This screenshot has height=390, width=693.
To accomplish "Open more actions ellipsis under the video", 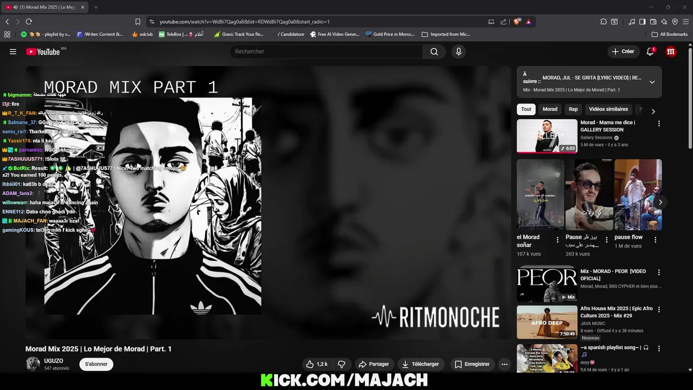I will (x=505, y=364).
